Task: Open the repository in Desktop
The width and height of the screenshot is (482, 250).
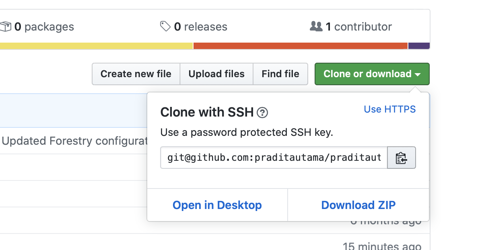Action: tap(217, 205)
